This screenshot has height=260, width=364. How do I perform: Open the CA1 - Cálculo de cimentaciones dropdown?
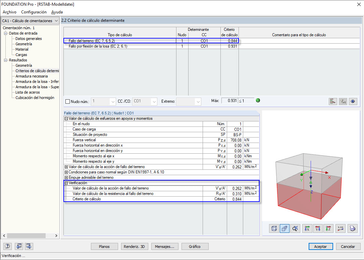[30, 21]
